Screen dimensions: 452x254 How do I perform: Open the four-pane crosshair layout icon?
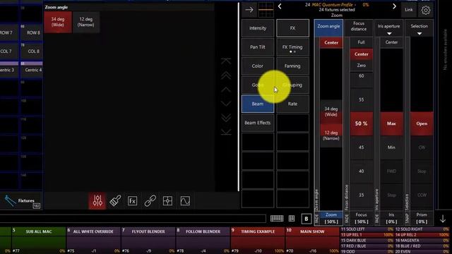[167, 200]
